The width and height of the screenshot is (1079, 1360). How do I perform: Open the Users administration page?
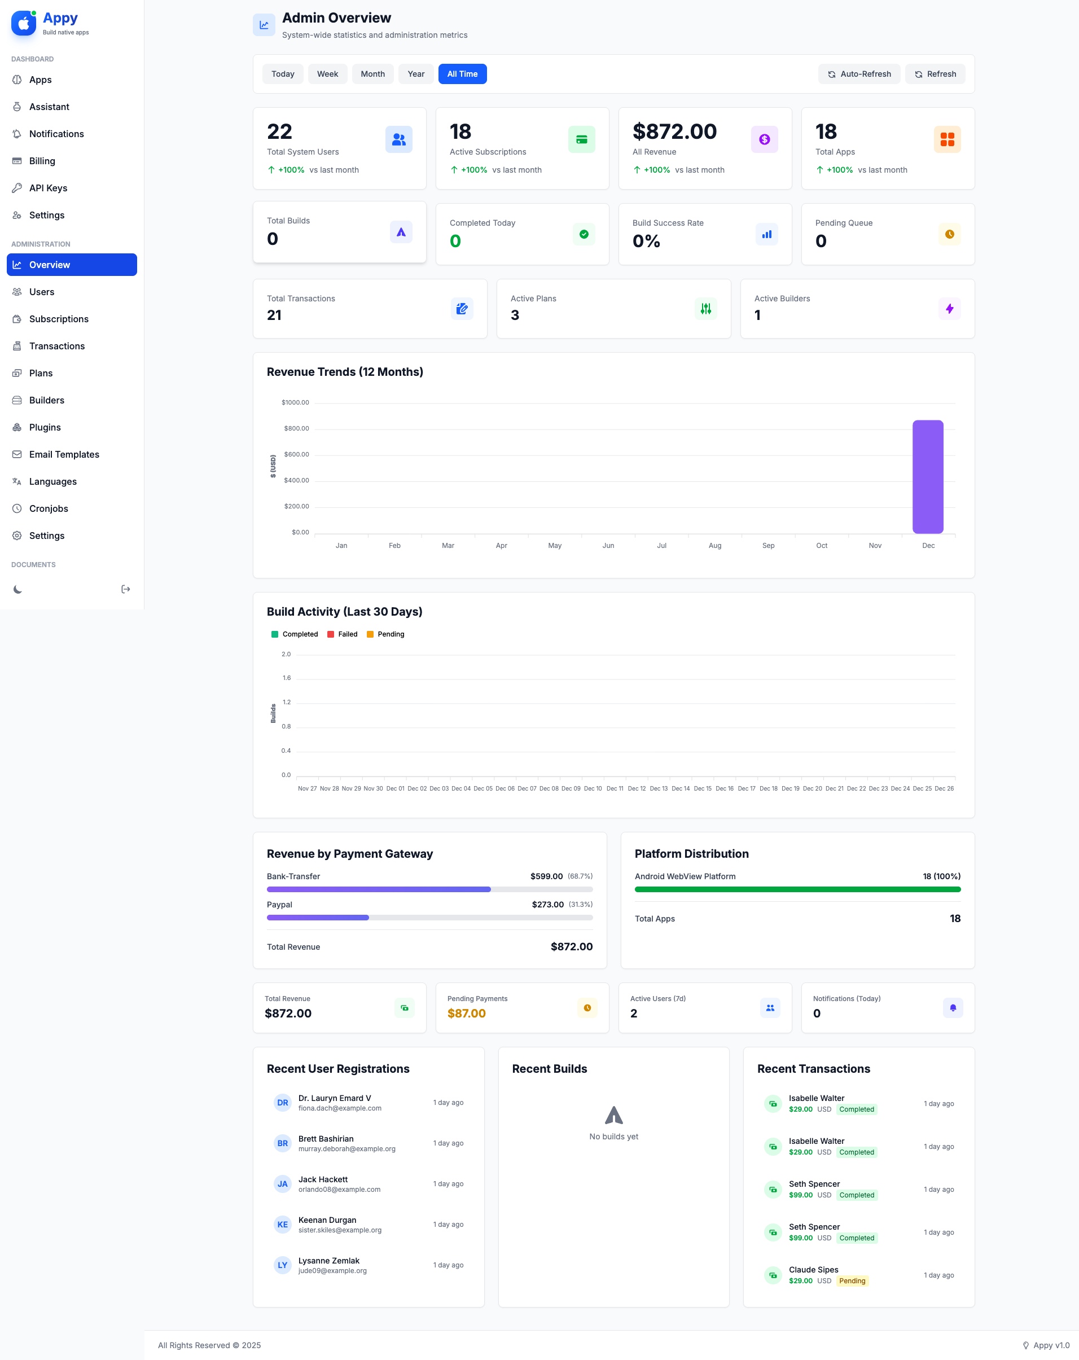(x=42, y=291)
